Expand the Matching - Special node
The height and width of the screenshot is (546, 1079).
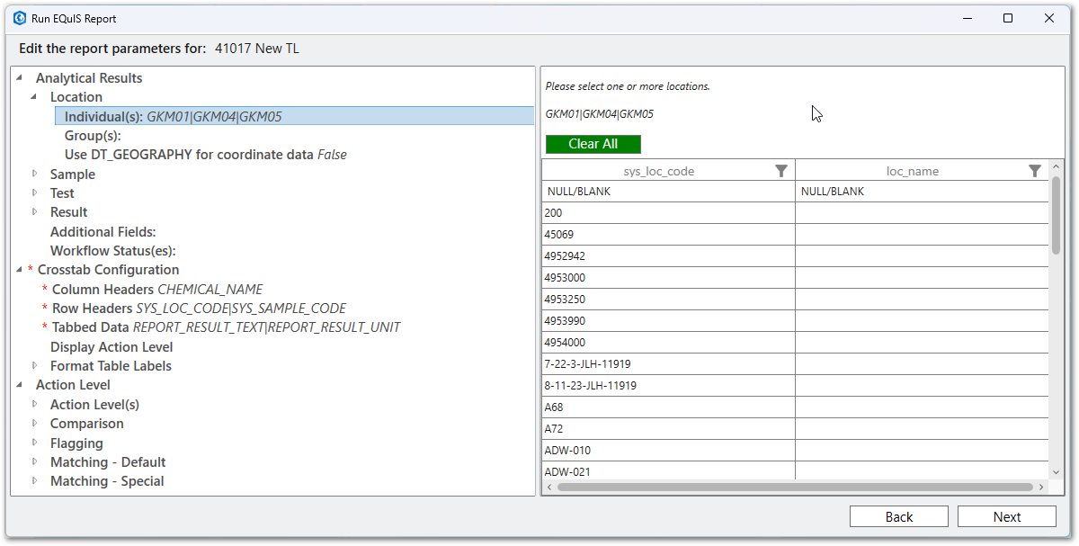[x=35, y=480]
